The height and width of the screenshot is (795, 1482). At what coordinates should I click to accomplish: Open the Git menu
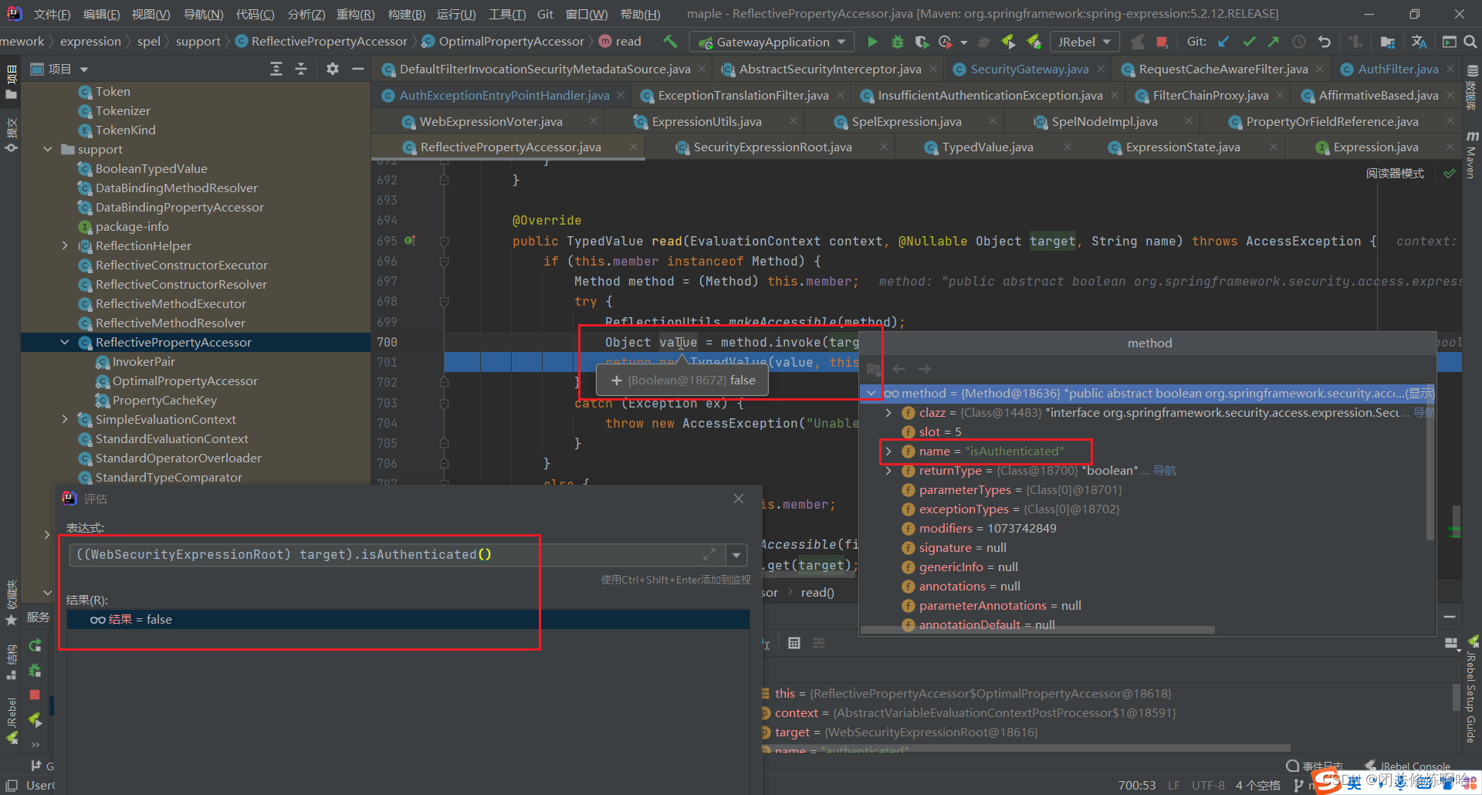pos(545,14)
